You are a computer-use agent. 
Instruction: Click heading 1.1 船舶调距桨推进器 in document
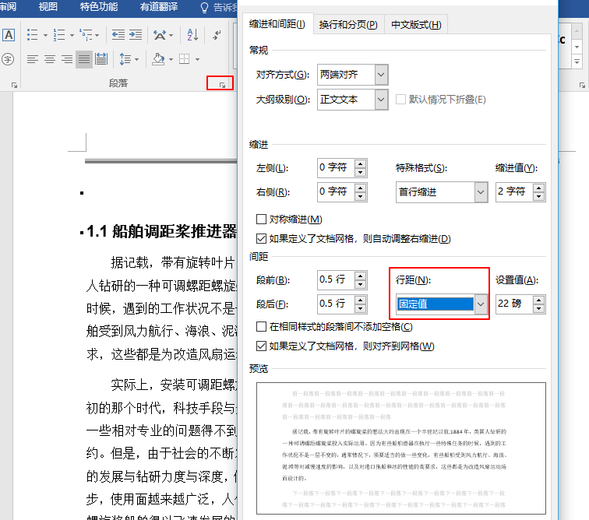(x=161, y=231)
